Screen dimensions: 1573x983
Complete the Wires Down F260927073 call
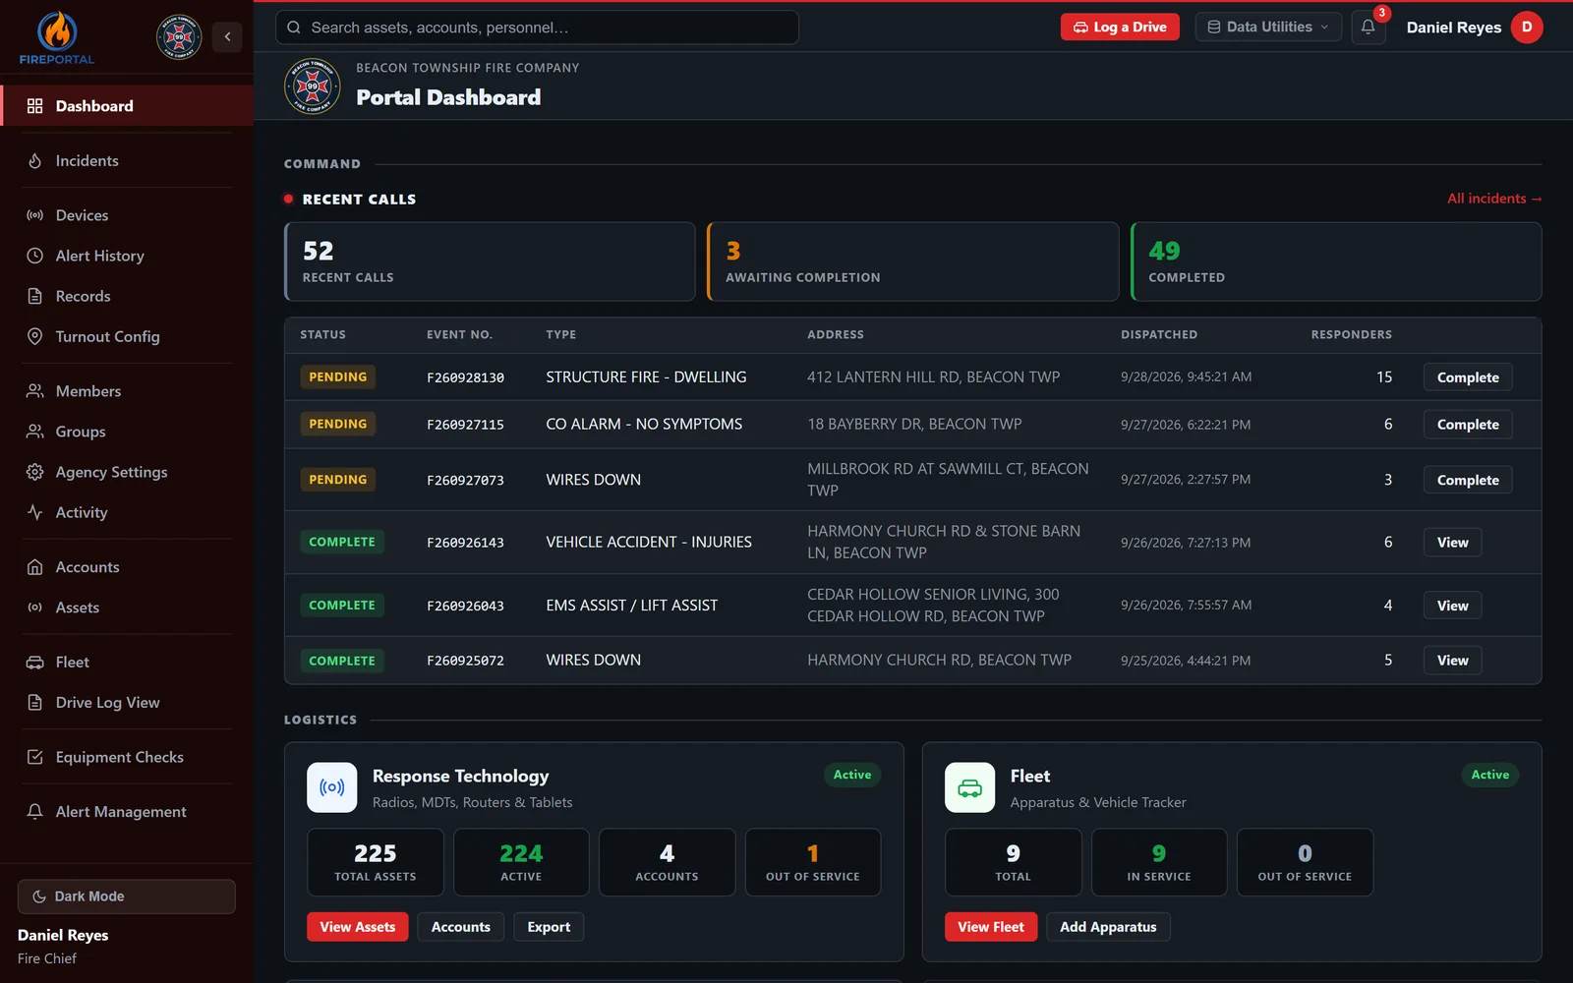pyautogui.click(x=1468, y=480)
